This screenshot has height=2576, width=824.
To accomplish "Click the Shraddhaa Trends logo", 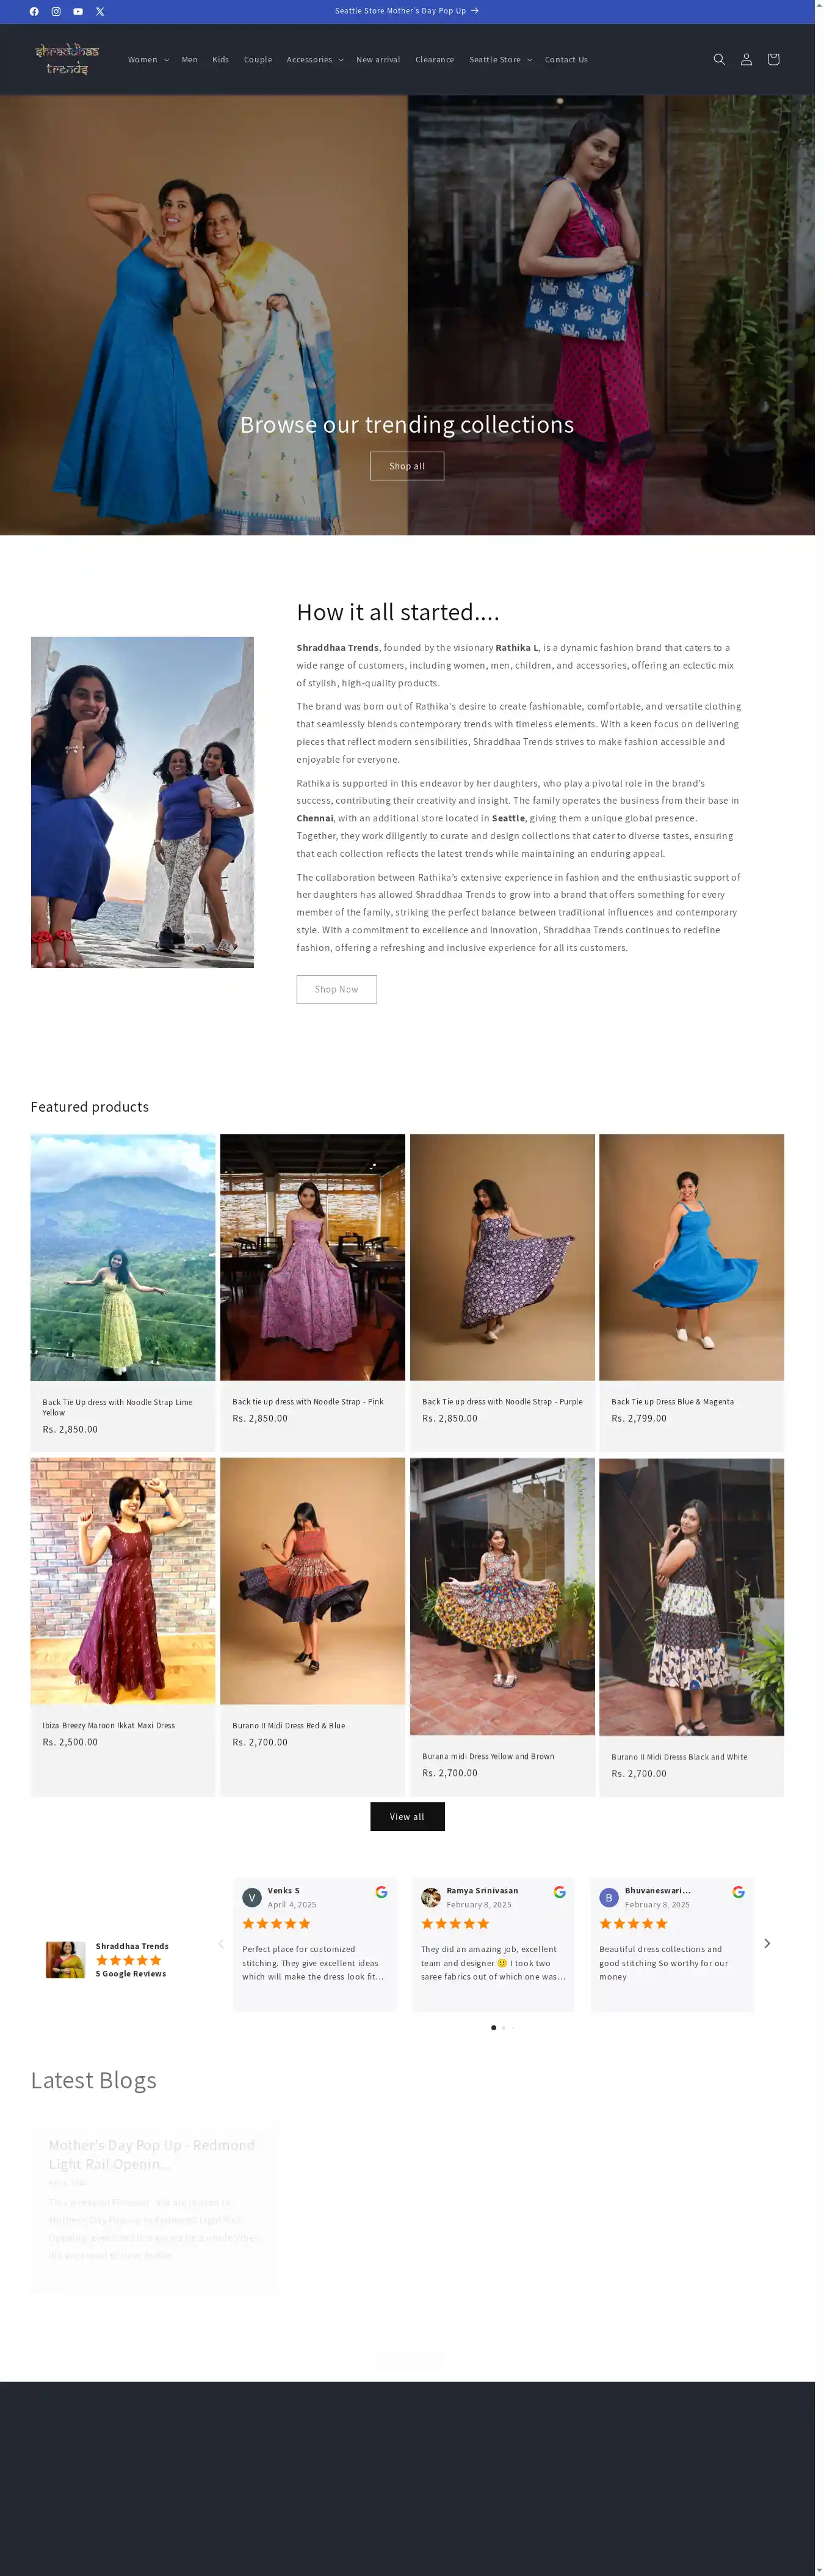I will [x=67, y=59].
